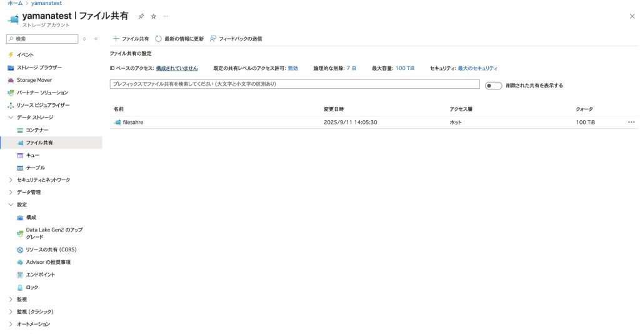Image resolution: width=640 pixels, height=334 pixels.
Task: Open the row menu (…) for filesahre
Action: [631, 123]
